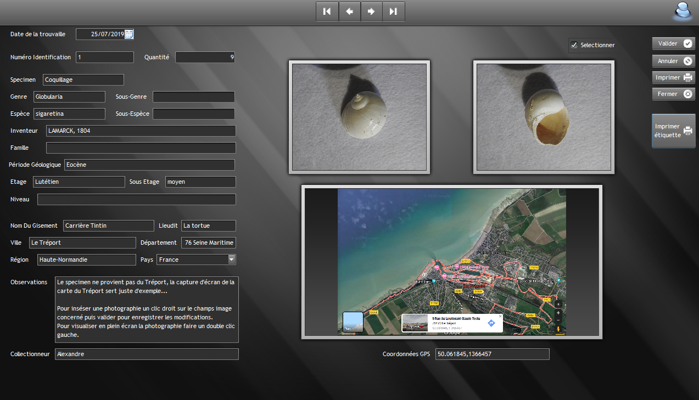699x400 pixels.
Task: Click the Valider button
Action: coord(674,43)
